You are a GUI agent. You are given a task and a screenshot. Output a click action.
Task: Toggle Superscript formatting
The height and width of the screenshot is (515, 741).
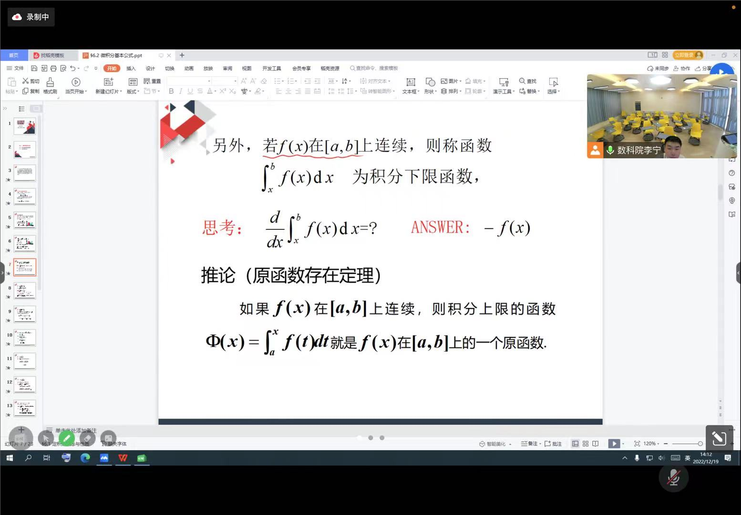pyautogui.click(x=223, y=91)
